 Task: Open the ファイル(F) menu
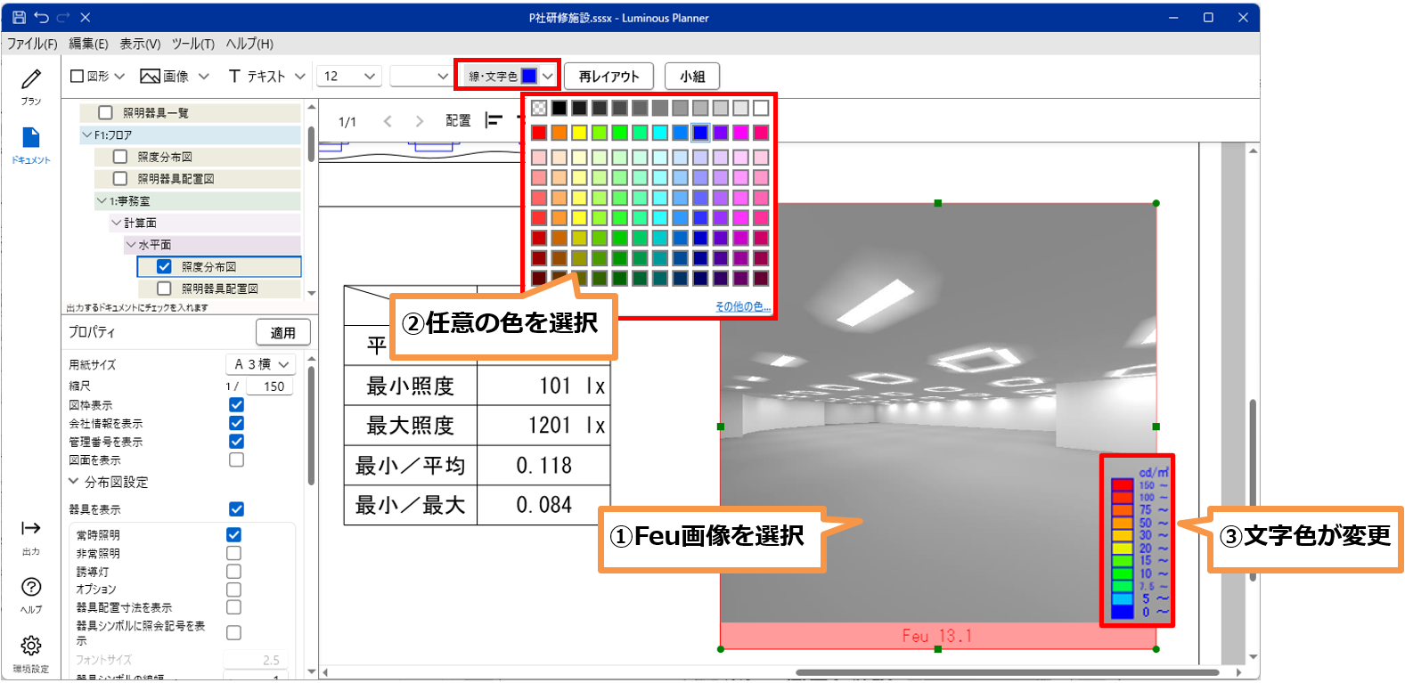pyautogui.click(x=32, y=44)
